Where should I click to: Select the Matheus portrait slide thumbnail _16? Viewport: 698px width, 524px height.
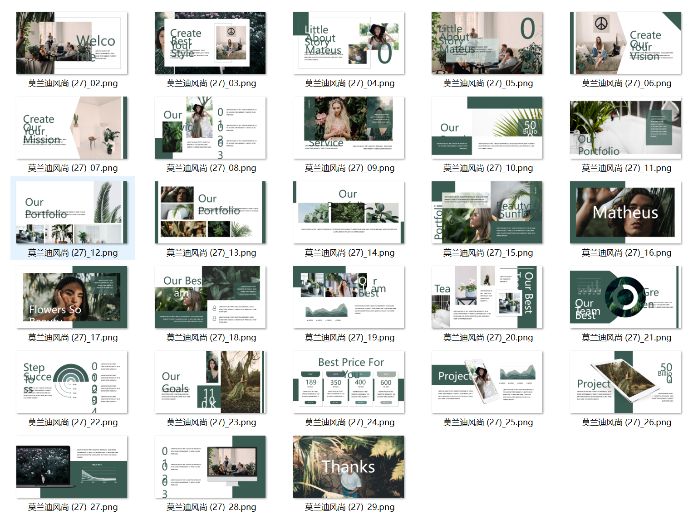pyautogui.click(x=625, y=213)
